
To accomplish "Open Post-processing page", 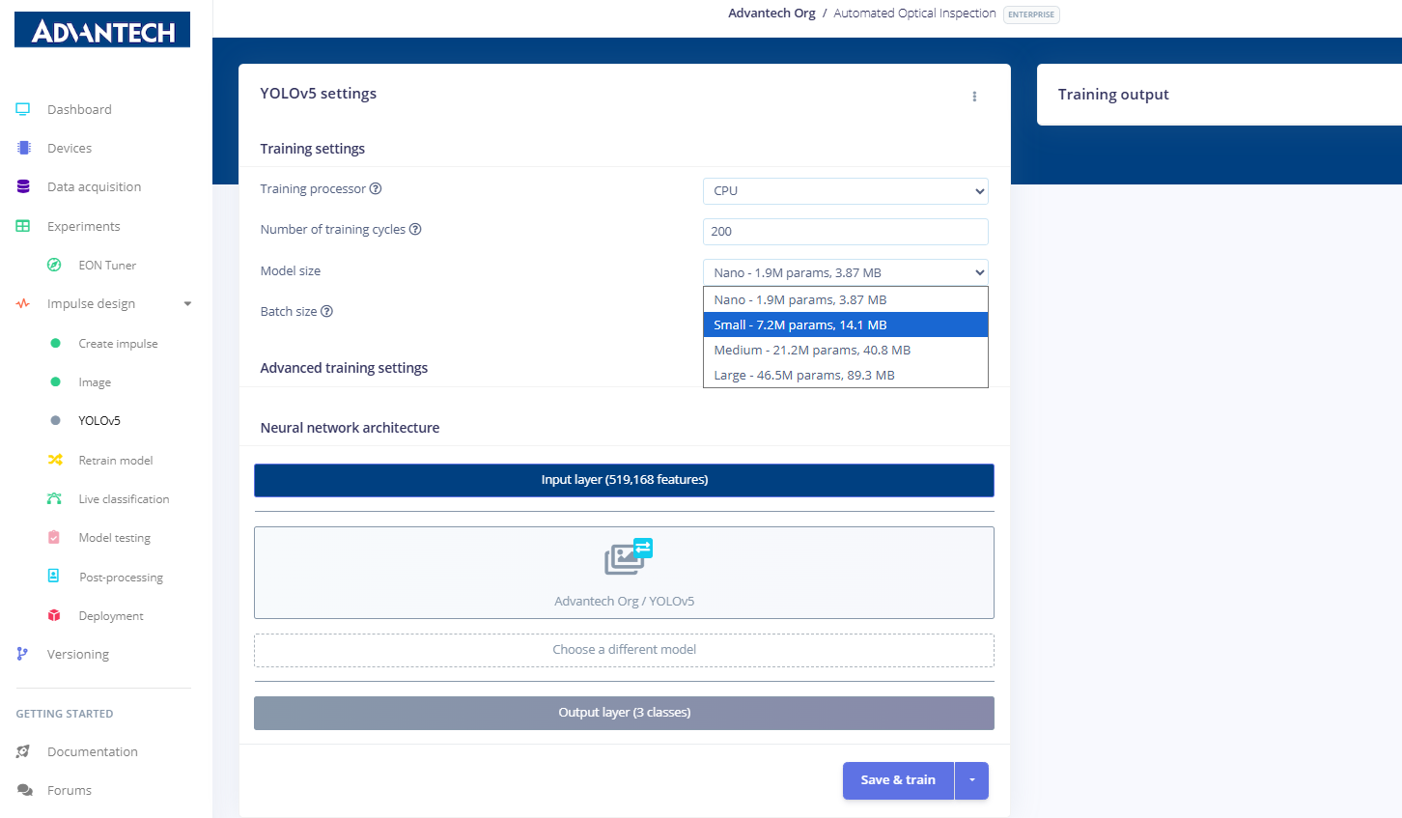I will (121, 577).
